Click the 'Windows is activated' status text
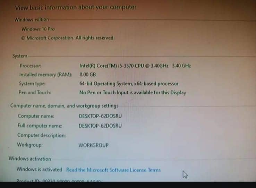256x188 pixels. click(39, 169)
